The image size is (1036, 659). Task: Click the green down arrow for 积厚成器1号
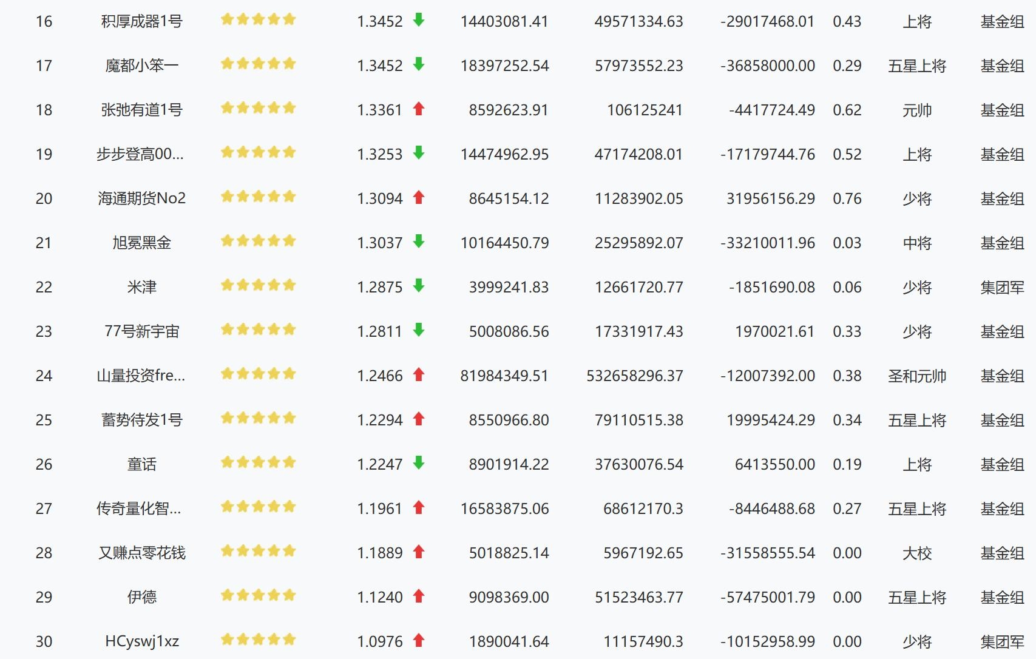(x=418, y=20)
